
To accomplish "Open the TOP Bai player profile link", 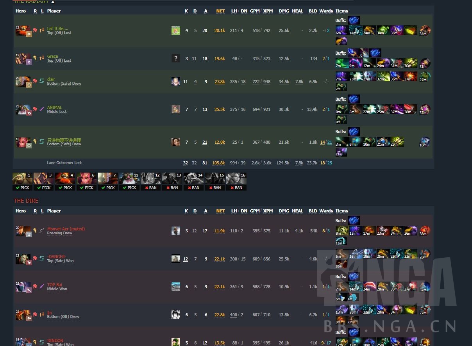I will point(55,285).
